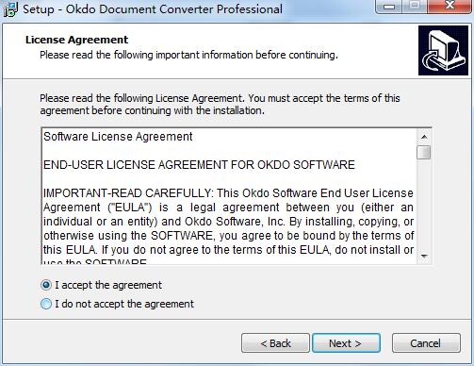Go back with the < Back button
Viewport: 474px width, 366px height.
pyautogui.click(x=275, y=343)
